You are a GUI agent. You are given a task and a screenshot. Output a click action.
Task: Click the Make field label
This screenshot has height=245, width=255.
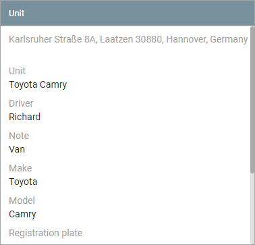click(20, 168)
